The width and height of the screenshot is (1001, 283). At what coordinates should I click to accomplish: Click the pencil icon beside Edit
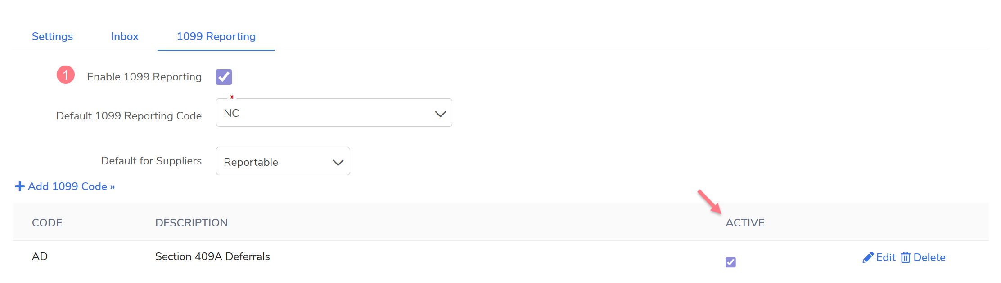click(x=868, y=257)
